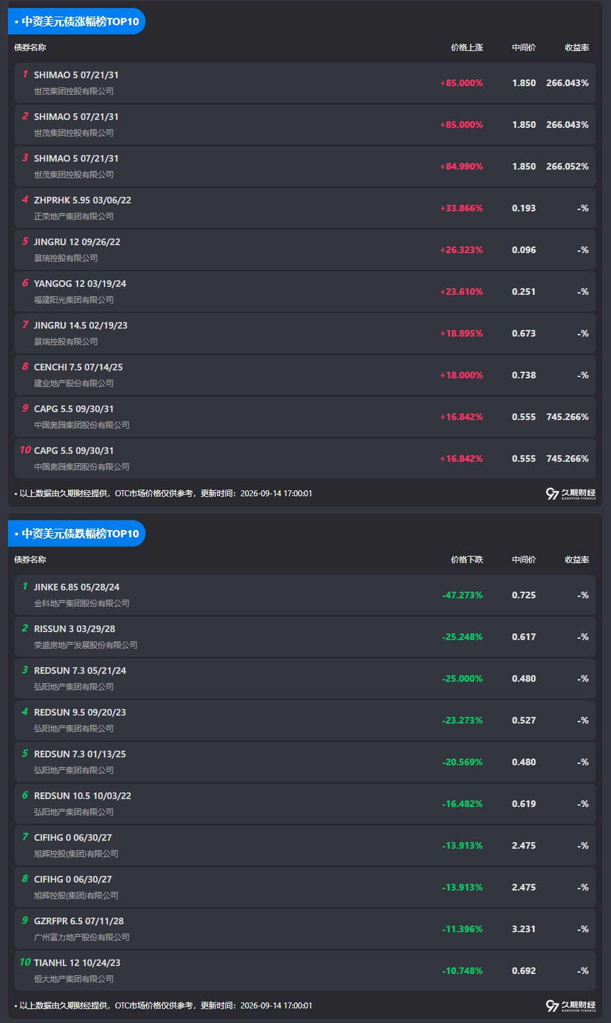Open the ZHPRHK 5.95 03/06/22 bond row
The image size is (611, 1023).
(x=305, y=208)
